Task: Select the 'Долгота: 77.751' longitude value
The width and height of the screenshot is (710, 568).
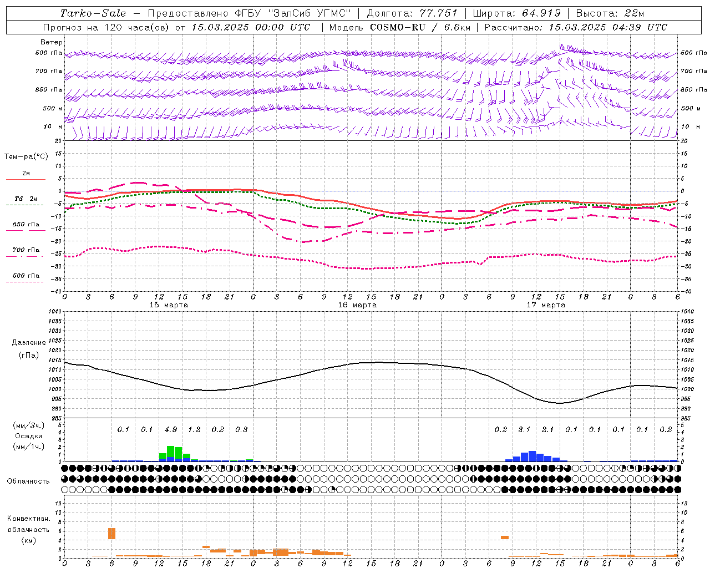Action: click(412, 13)
